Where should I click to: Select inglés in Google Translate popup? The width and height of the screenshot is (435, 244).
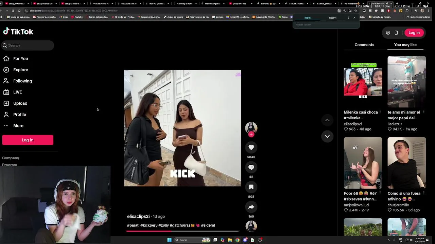(x=307, y=18)
